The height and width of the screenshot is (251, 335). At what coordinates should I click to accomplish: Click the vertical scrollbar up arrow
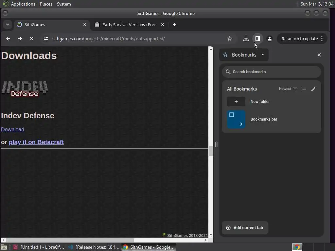tap(211, 49)
